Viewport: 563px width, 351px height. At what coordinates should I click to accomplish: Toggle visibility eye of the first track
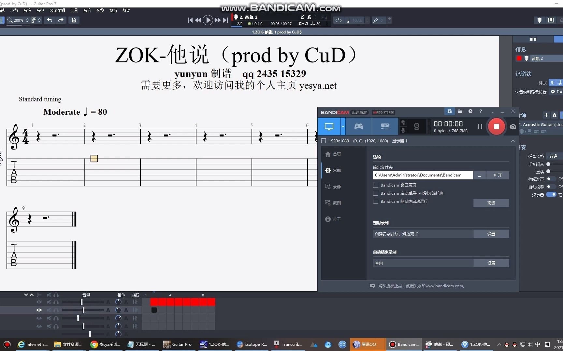(x=39, y=302)
